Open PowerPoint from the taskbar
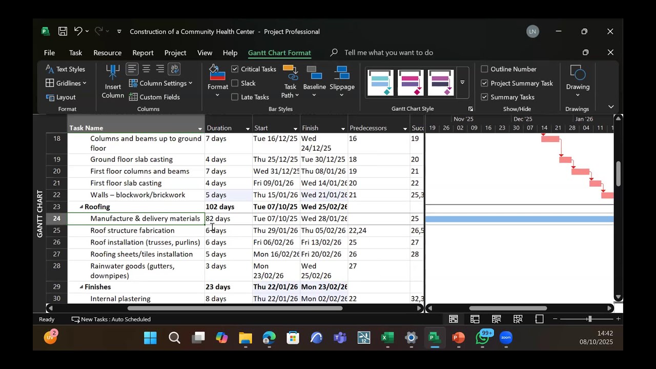The height and width of the screenshot is (369, 656). coord(458,338)
